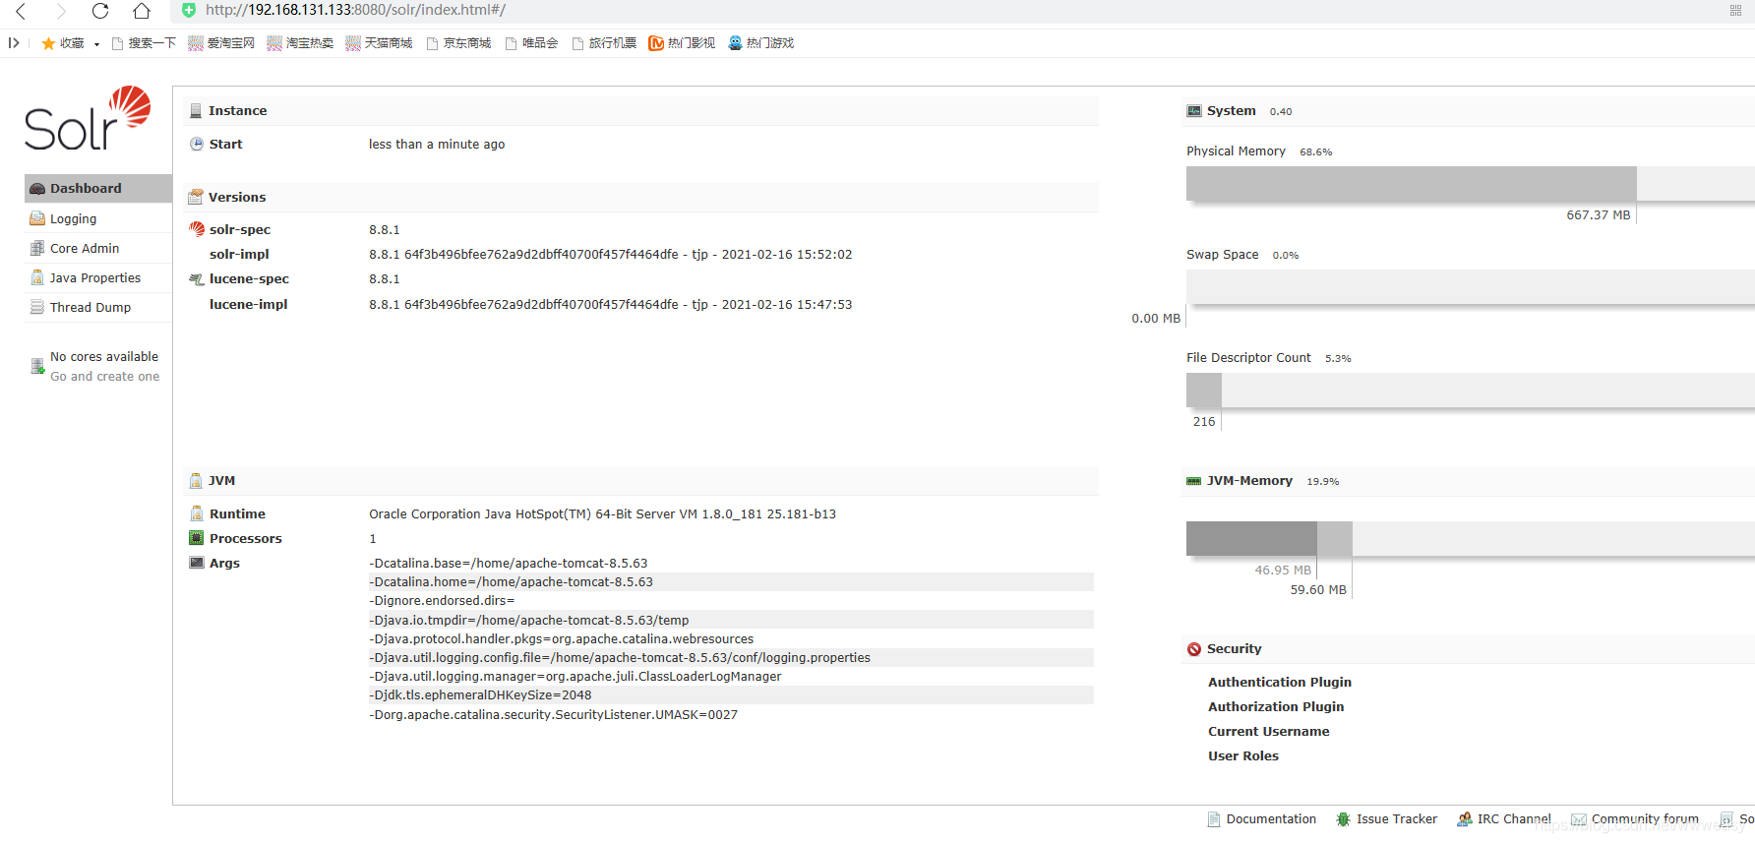The width and height of the screenshot is (1755, 843).
Task: Click the Authorization Plugin label
Action: (1276, 706)
